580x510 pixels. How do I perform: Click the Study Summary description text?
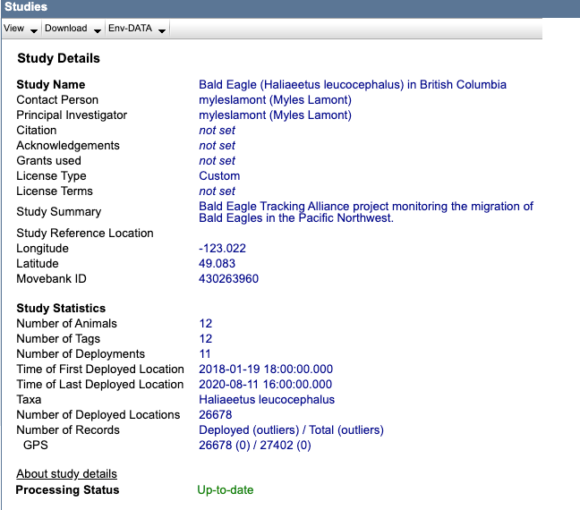coord(365,212)
